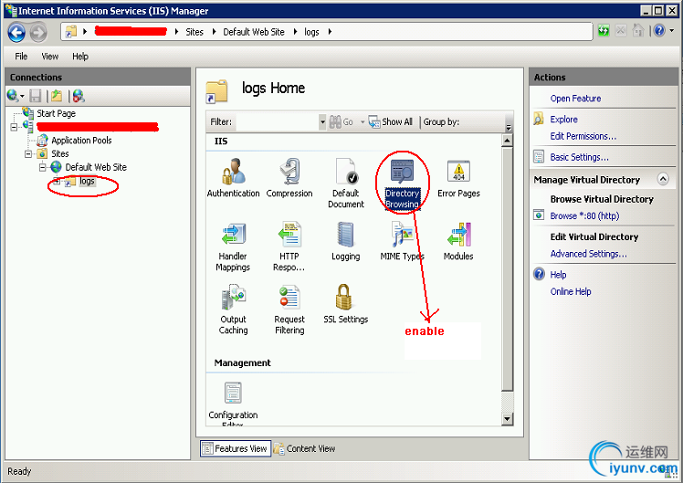The width and height of the screenshot is (683, 483).
Task: Click Browse *:80 (http) link
Action: coord(584,216)
